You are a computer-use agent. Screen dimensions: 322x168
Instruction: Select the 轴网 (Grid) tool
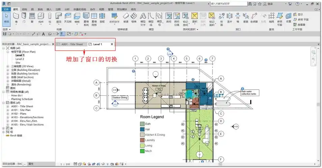pyautogui.click(x=271, y=18)
